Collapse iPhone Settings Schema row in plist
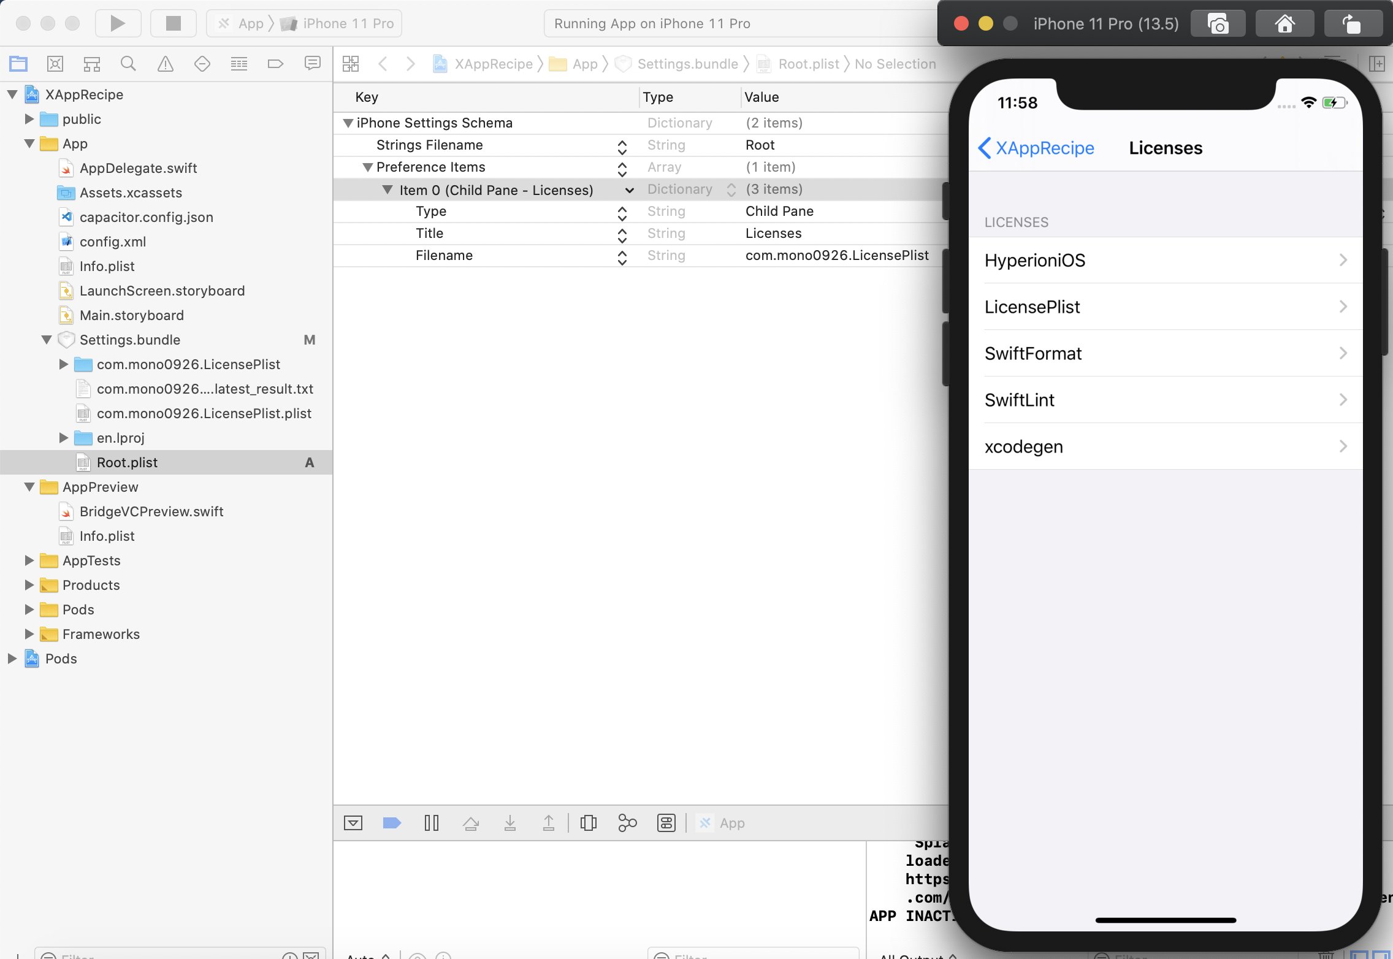Viewport: 1393px width, 959px height. tap(348, 123)
